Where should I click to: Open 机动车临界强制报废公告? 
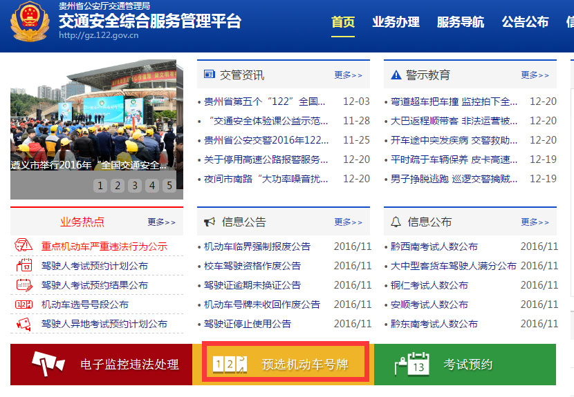pos(257,246)
